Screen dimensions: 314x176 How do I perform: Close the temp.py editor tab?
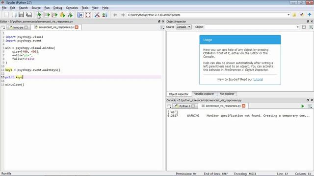26,27
